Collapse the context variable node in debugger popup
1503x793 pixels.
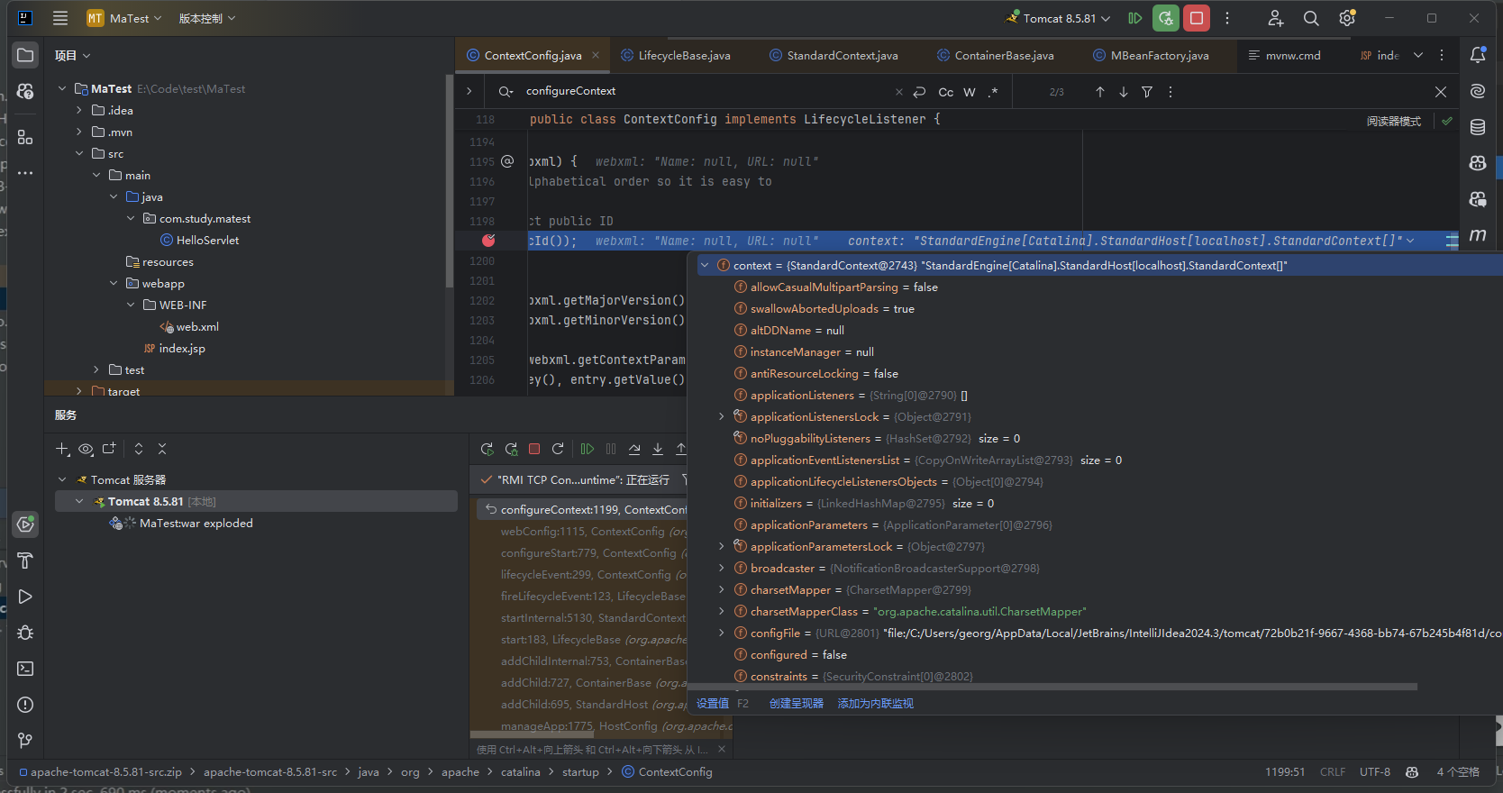tap(705, 265)
